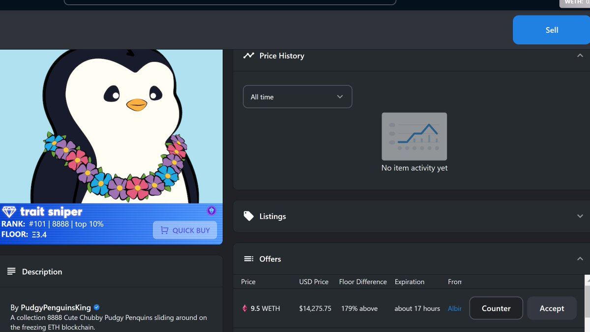The width and height of the screenshot is (590, 332).
Task: Click the blue verified badge icon
Action: (97, 307)
